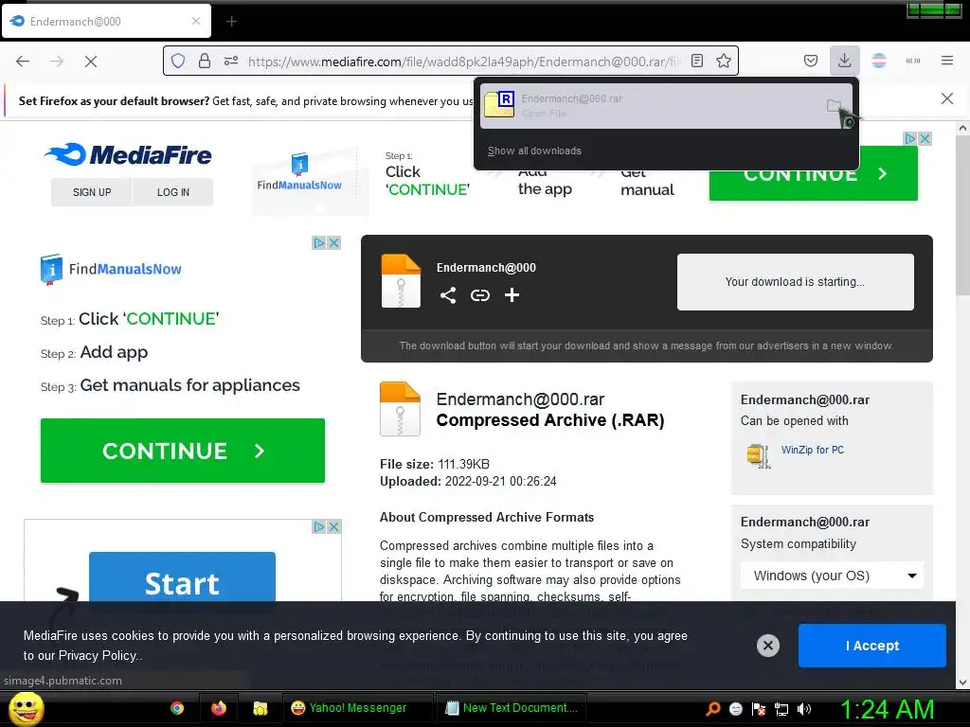Close the FindManualsNow sidebar ad

(x=334, y=243)
